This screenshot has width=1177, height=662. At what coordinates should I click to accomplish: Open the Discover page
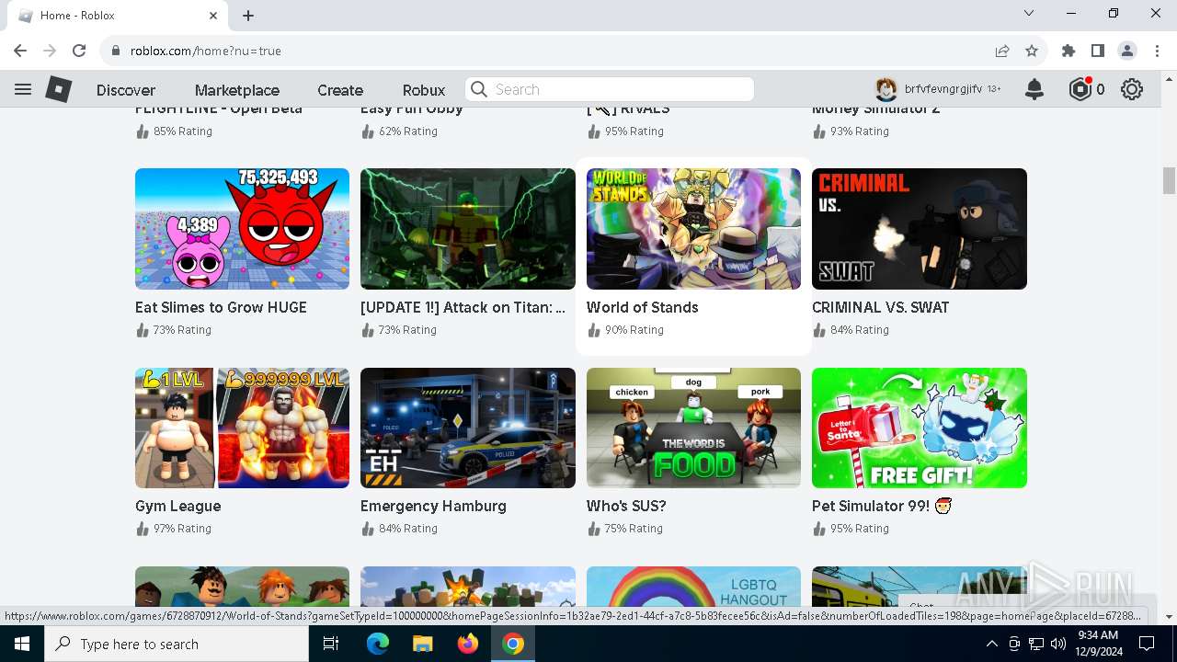coord(126,90)
